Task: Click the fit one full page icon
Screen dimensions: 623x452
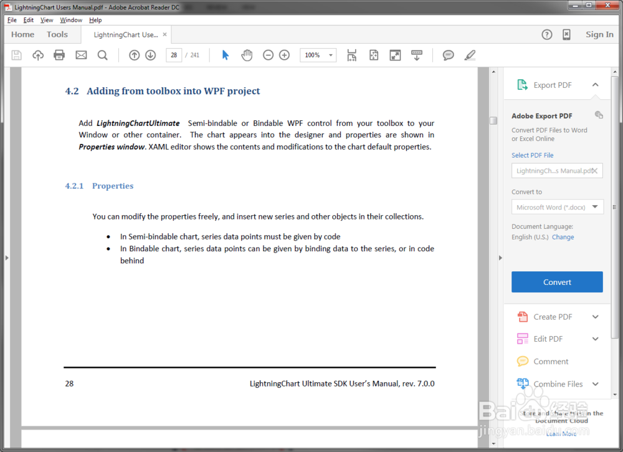Action: tap(373, 55)
